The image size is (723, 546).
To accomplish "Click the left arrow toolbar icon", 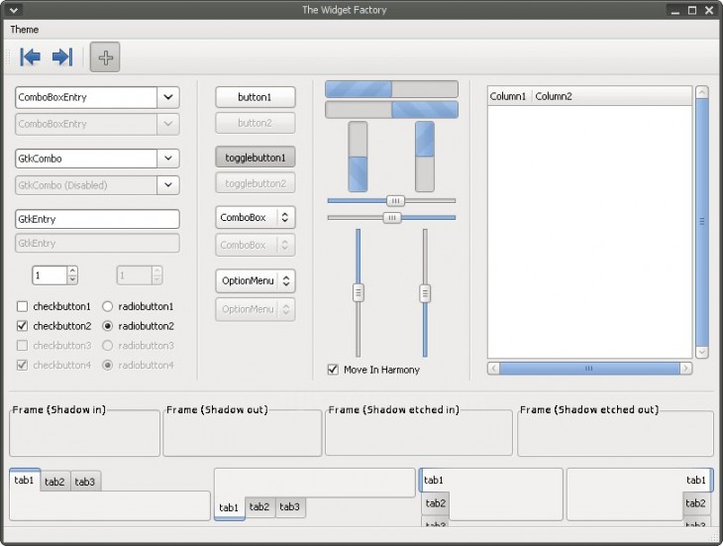I will pyautogui.click(x=31, y=57).
